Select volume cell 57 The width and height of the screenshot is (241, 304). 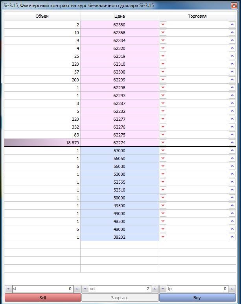click(42, 72)
